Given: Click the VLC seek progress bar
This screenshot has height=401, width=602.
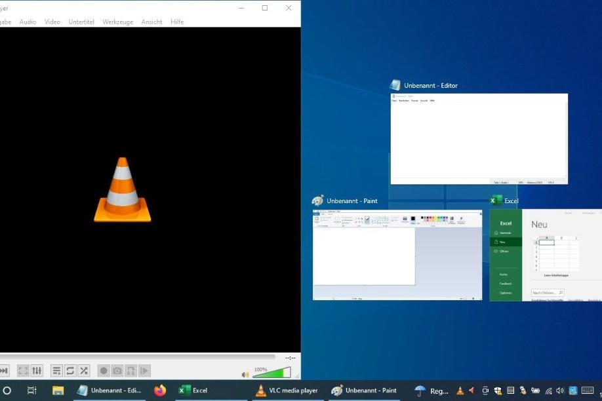Looking at the screenshot, I should (x=138, y=357).
